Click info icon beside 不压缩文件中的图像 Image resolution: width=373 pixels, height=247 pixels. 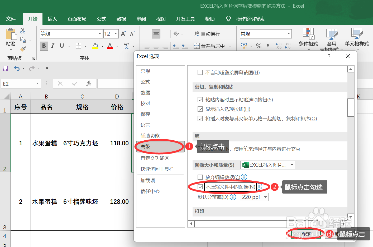259,186
